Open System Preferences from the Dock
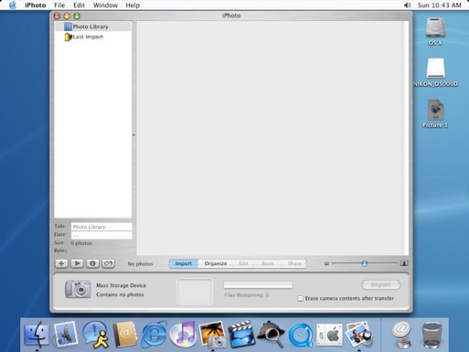Image resolution: width=469 pixels, height=352 pixels. click(x=329, y=335)
